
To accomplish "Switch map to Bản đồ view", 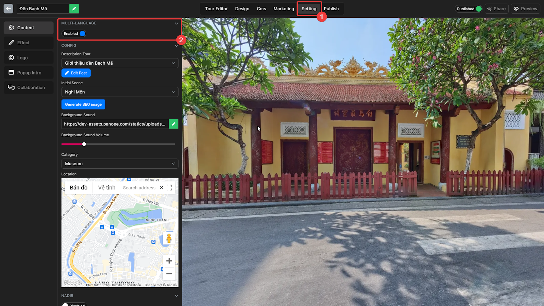I will point(79,188).
